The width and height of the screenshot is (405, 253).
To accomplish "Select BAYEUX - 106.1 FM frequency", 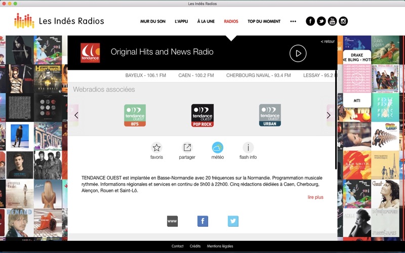I will click(146, 75).
